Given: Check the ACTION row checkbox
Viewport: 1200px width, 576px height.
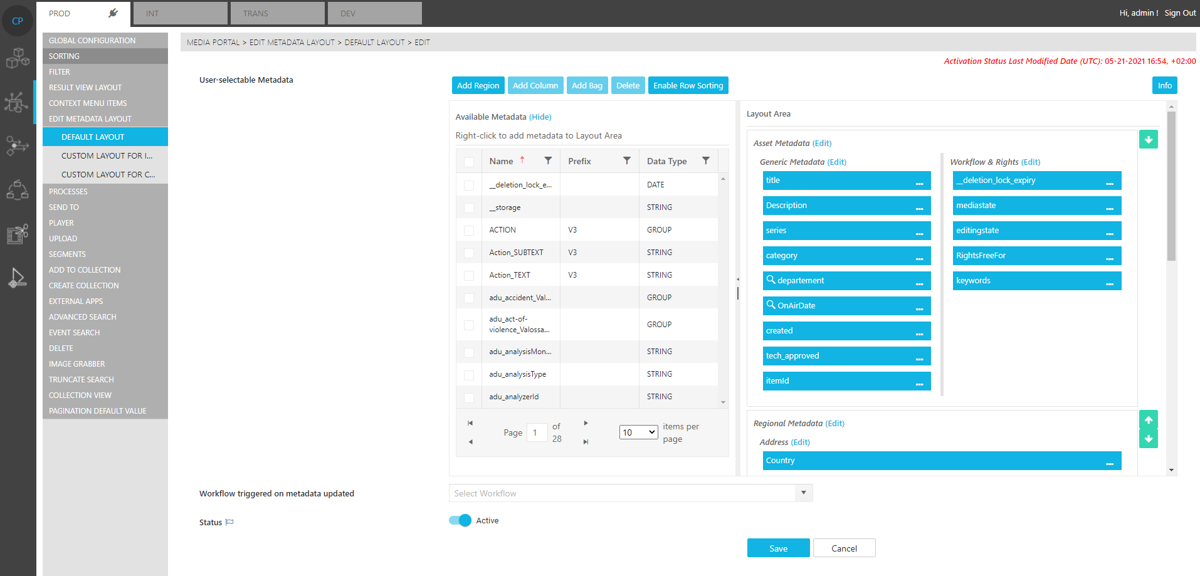Looking at the screenshot, I should pyautogui.click(x=469, y=230).
